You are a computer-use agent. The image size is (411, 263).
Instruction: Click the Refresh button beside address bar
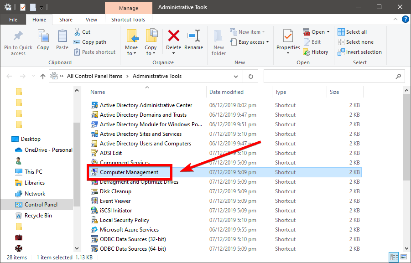[x=250, y=76]
